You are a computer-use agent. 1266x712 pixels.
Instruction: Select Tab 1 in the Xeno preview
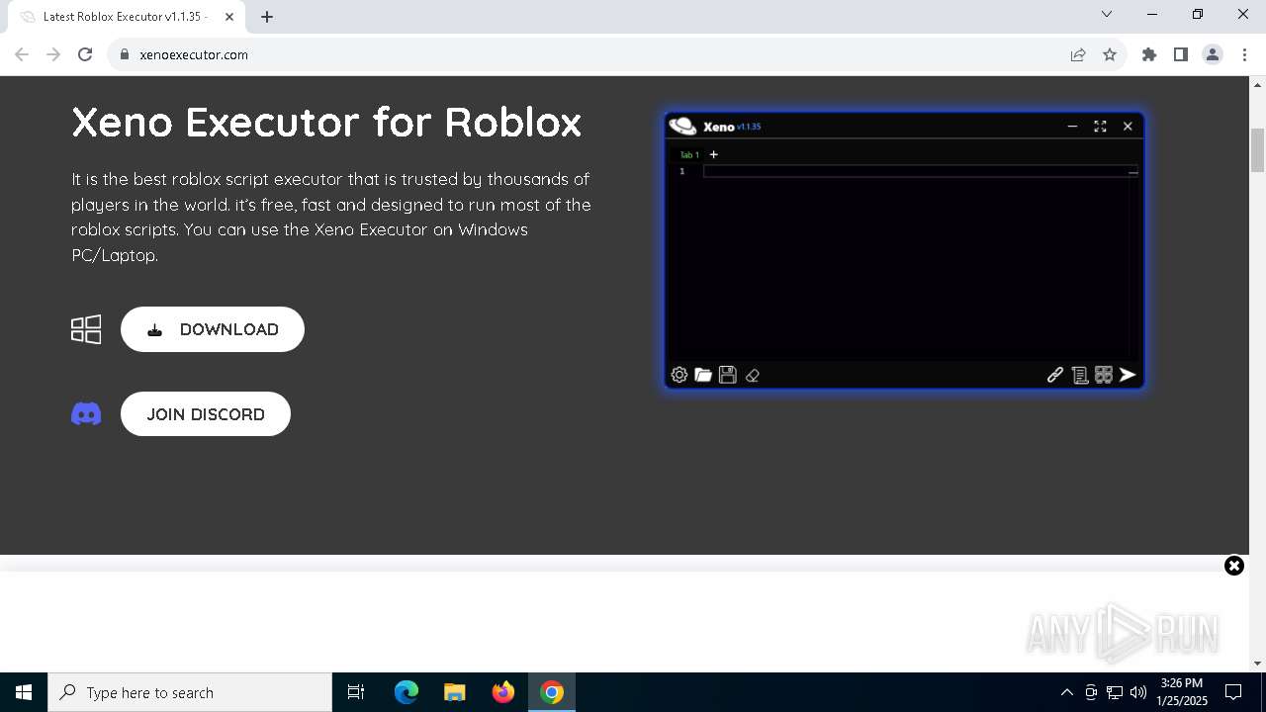tap(689, 154)
